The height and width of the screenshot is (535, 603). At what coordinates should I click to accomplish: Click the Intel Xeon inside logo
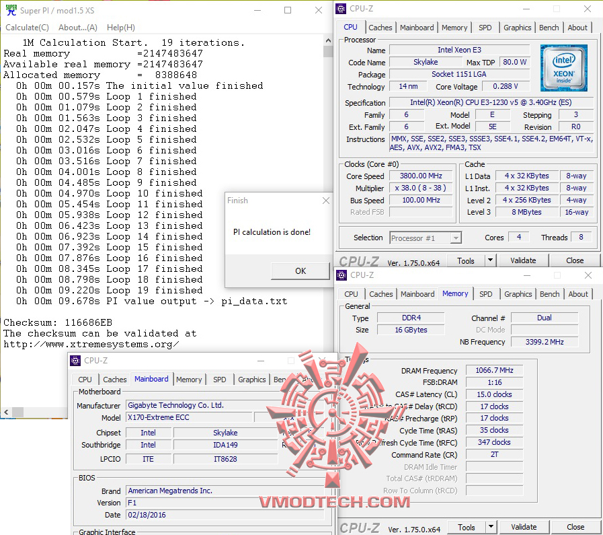coord(563,68)
